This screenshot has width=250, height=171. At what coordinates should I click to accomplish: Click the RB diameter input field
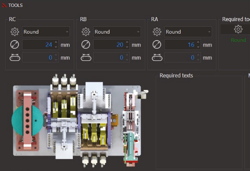(112, 45)
